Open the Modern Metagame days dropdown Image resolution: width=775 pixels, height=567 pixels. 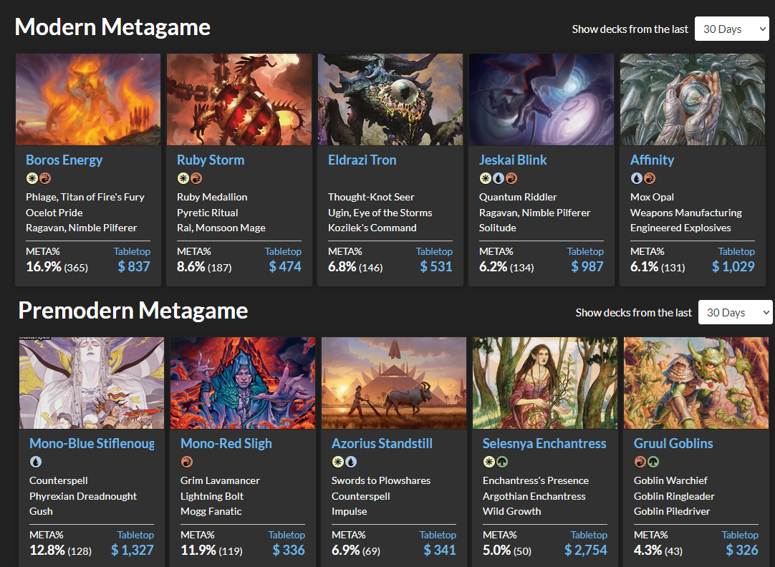pos(732,29)
